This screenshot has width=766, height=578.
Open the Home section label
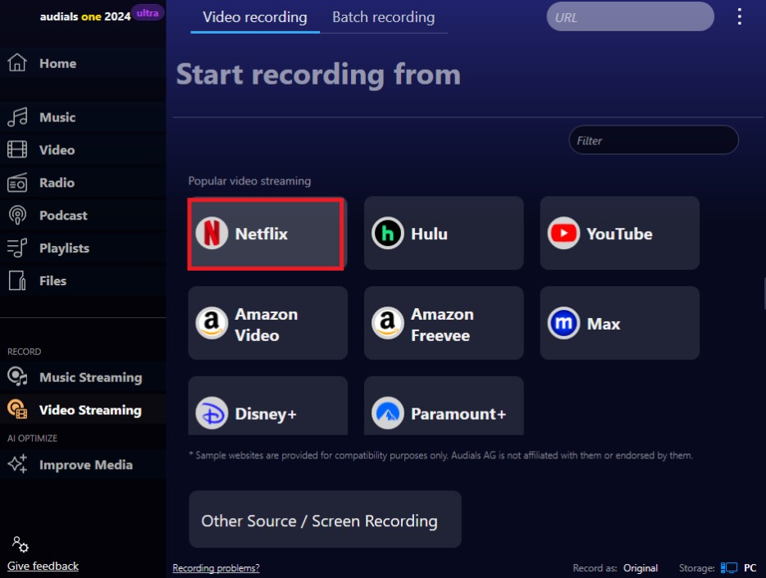[57, 63]
